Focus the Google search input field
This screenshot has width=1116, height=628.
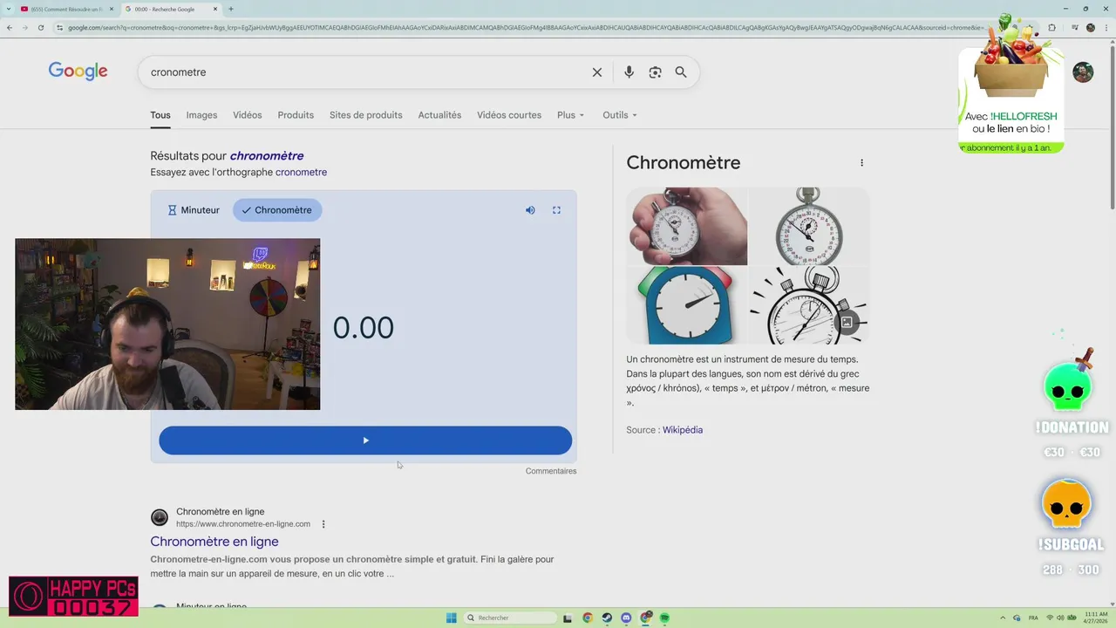[x=366, y=72]
